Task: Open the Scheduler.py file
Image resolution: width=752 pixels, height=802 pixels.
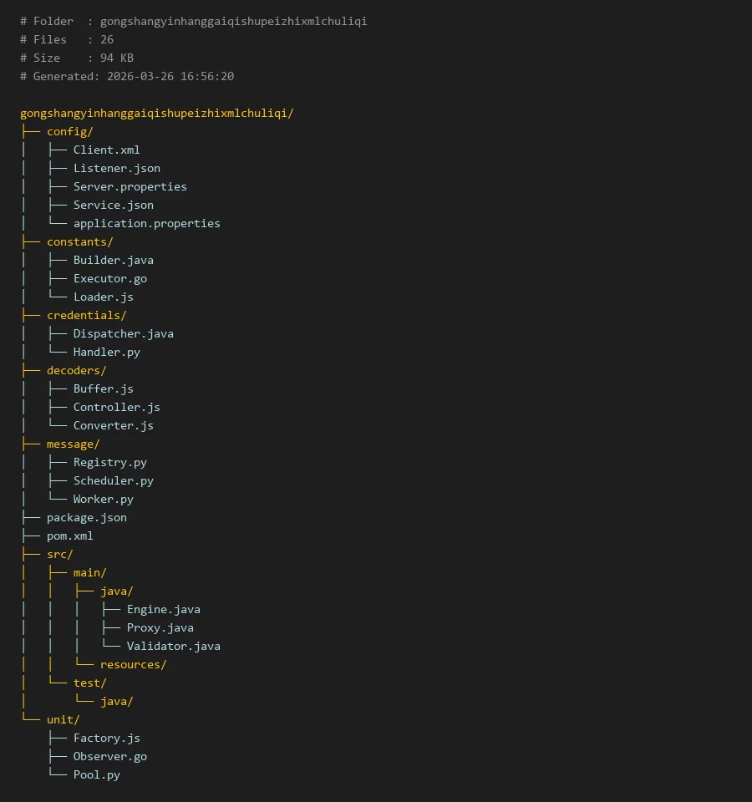Action: click(113, 480)
